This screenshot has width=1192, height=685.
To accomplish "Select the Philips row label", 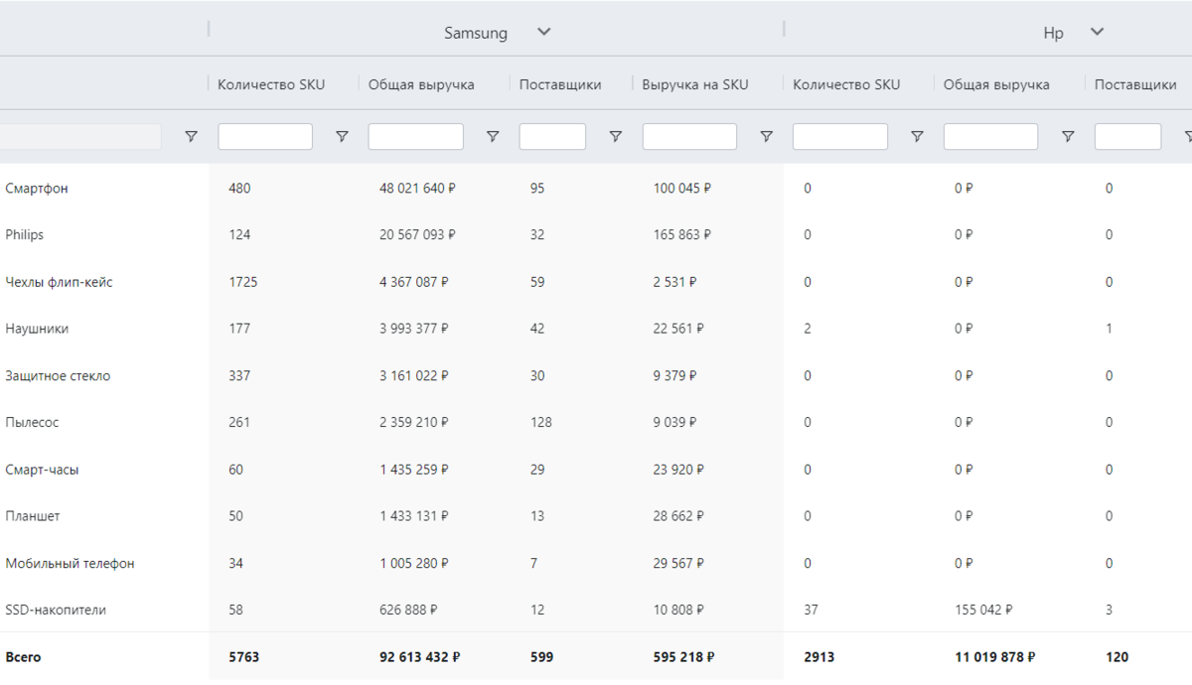I will coord(25,235).
